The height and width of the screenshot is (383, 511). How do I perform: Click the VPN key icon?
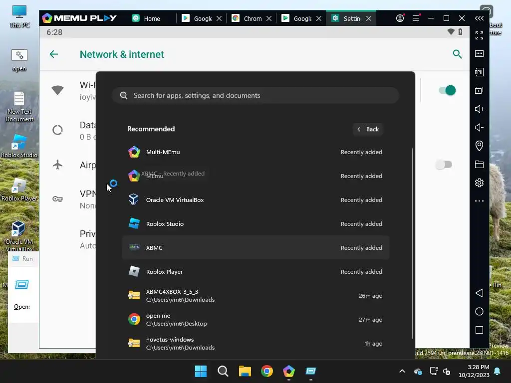point(58,198)
